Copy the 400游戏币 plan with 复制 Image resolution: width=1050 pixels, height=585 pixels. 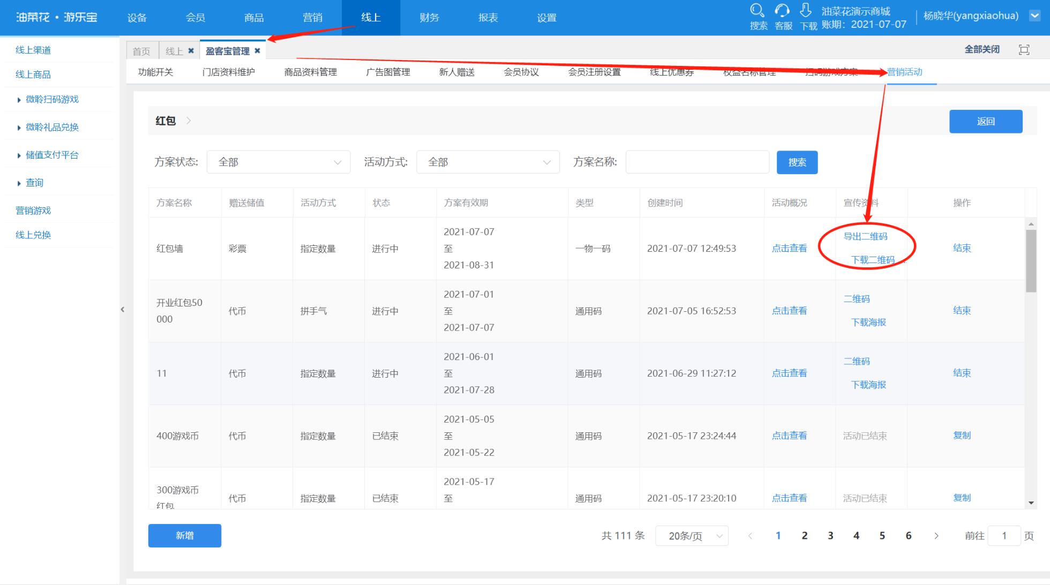(x=962, y=436)
